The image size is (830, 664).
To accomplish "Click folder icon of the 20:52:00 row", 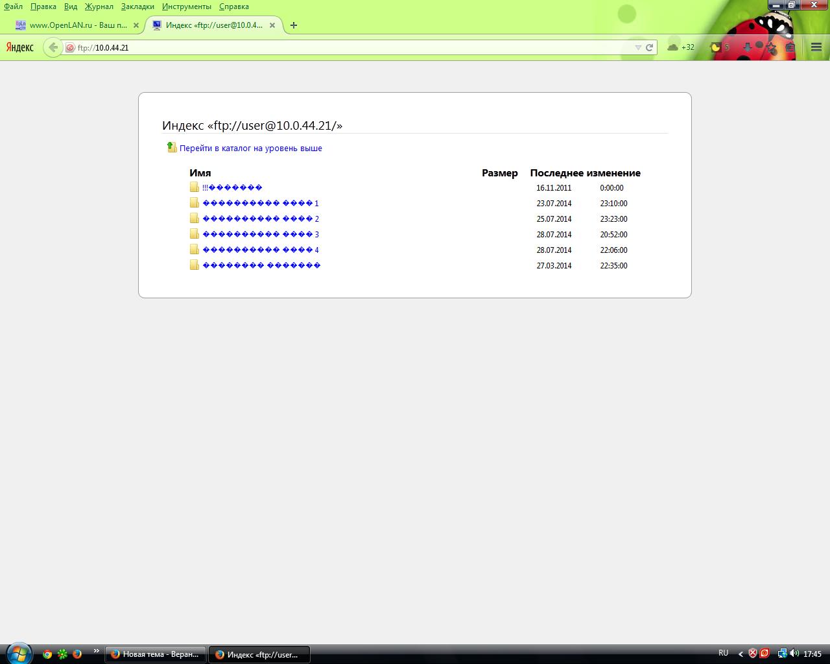I will [x=195, y=233].
